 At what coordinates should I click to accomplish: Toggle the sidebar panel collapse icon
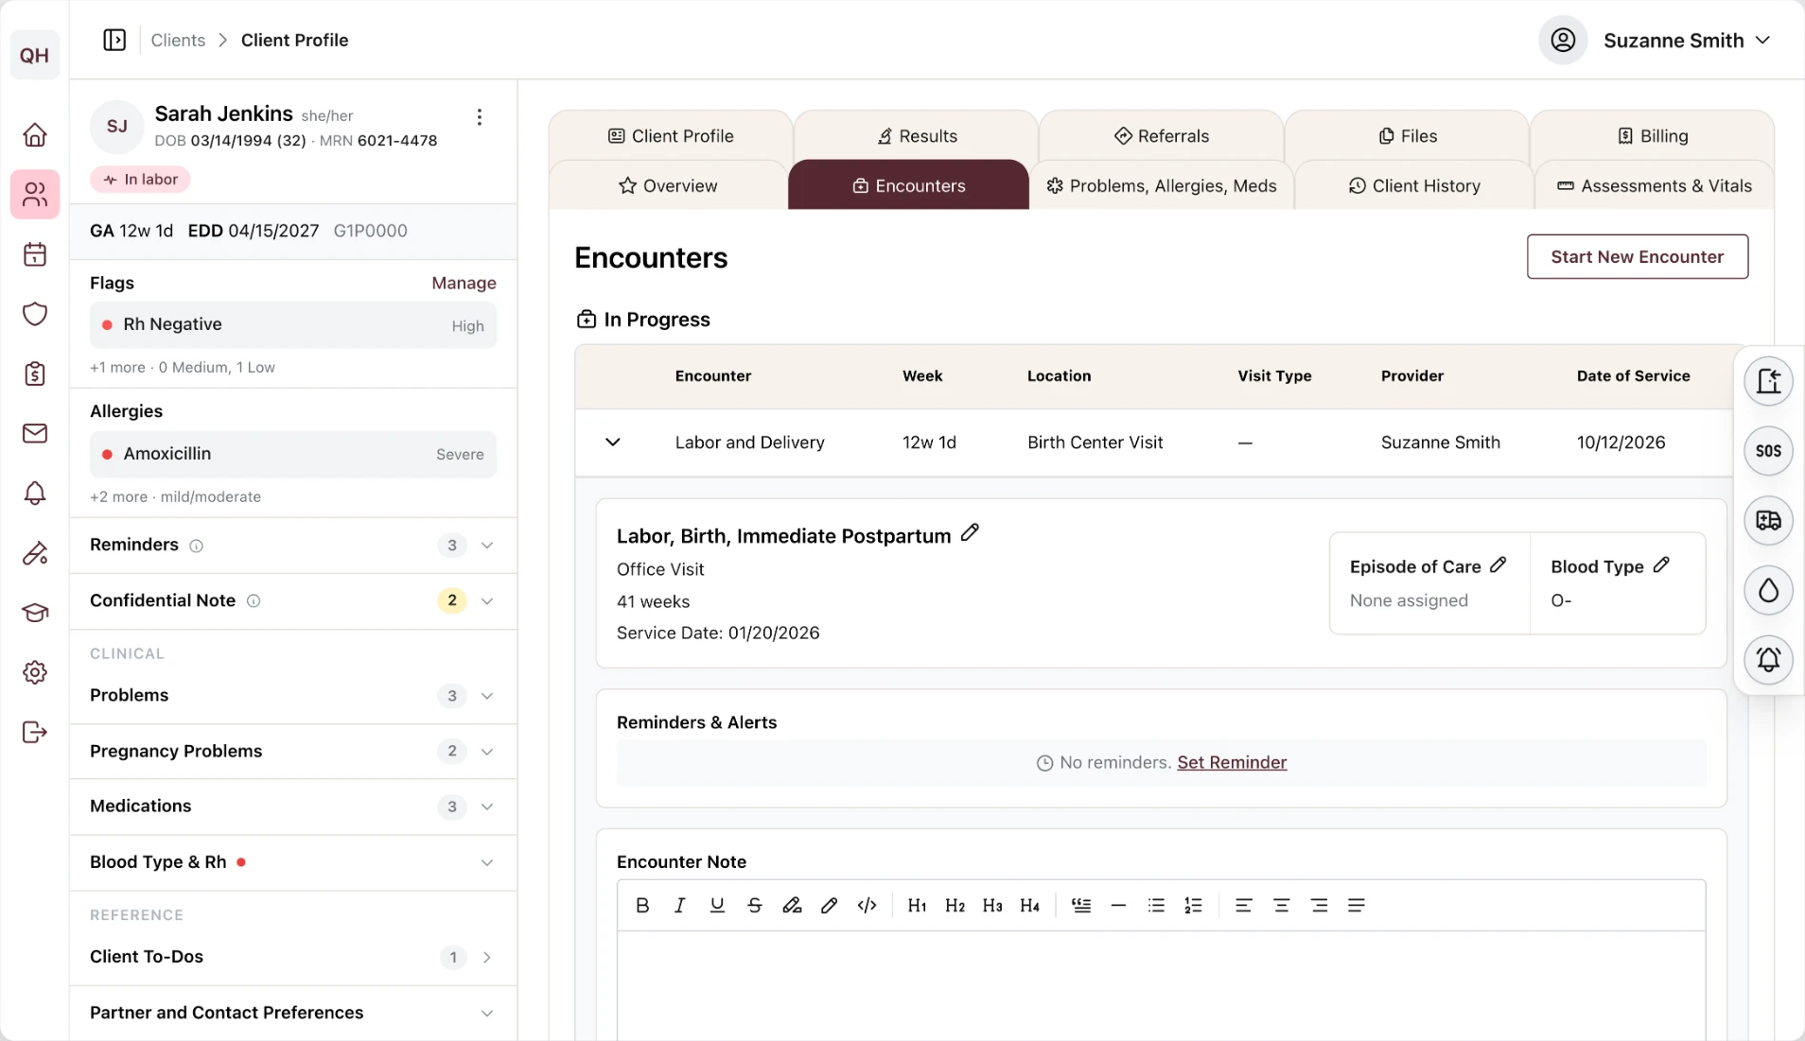(114, 40)
